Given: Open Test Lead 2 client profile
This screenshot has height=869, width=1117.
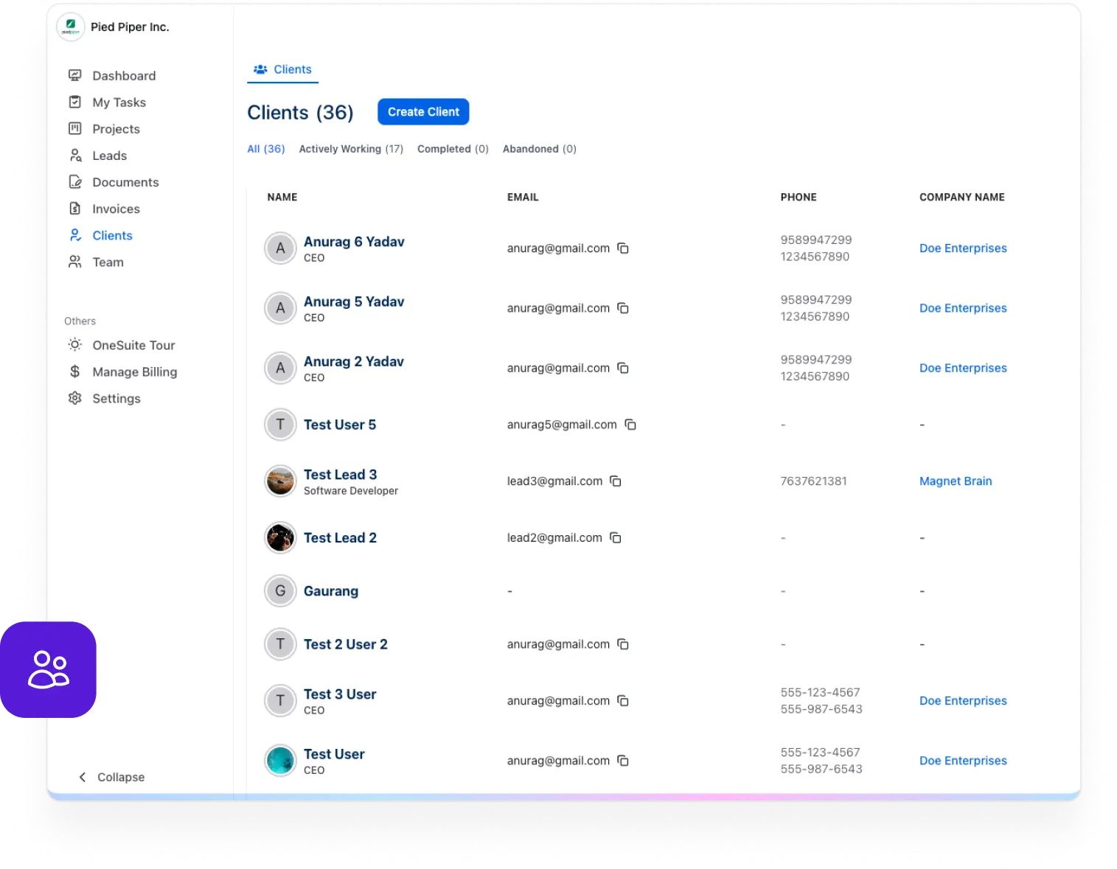Looking at the screenshot, I should pos(340,538).
